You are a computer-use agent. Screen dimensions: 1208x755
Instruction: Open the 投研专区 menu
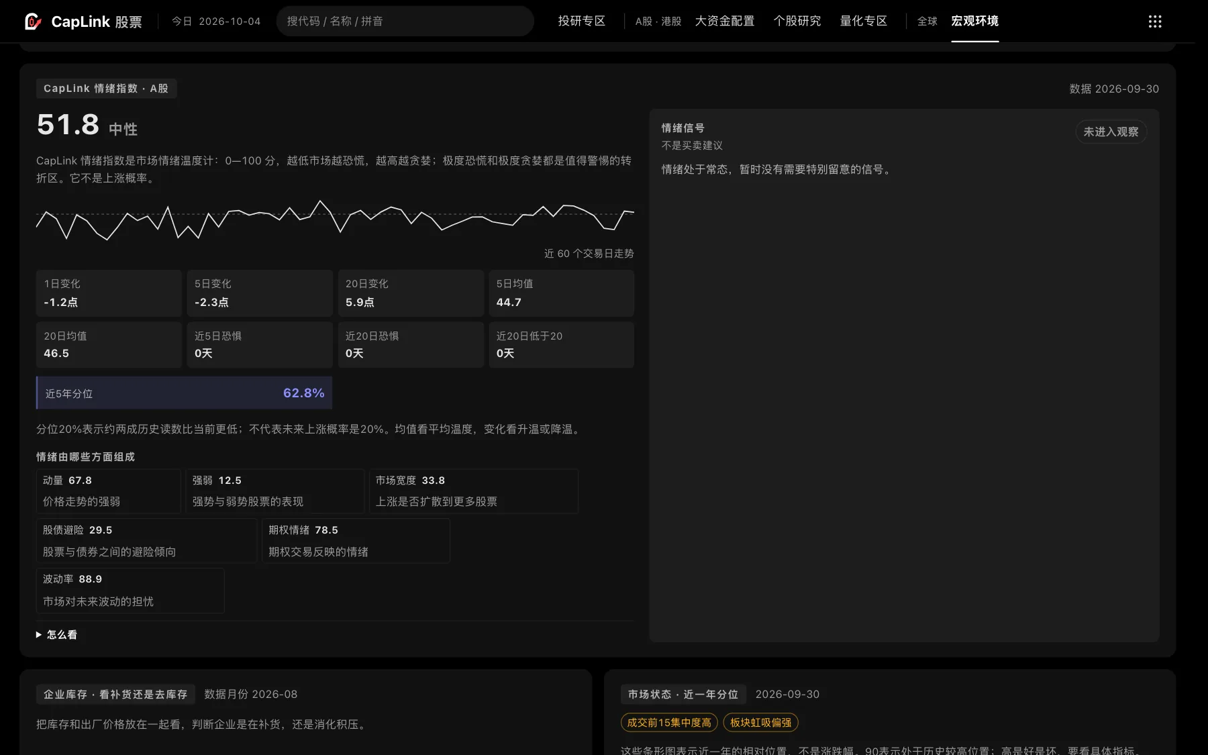[x=581, y=21]
